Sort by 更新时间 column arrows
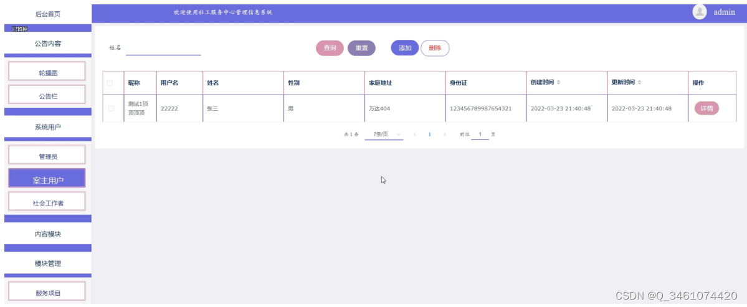This screenshot has height=307, width=747. (640, 82)
